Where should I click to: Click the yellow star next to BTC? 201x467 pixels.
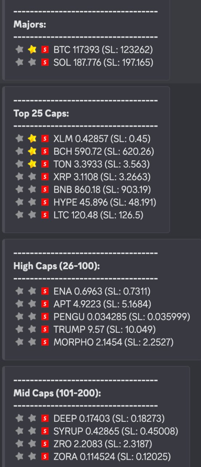tap(32, 49)
